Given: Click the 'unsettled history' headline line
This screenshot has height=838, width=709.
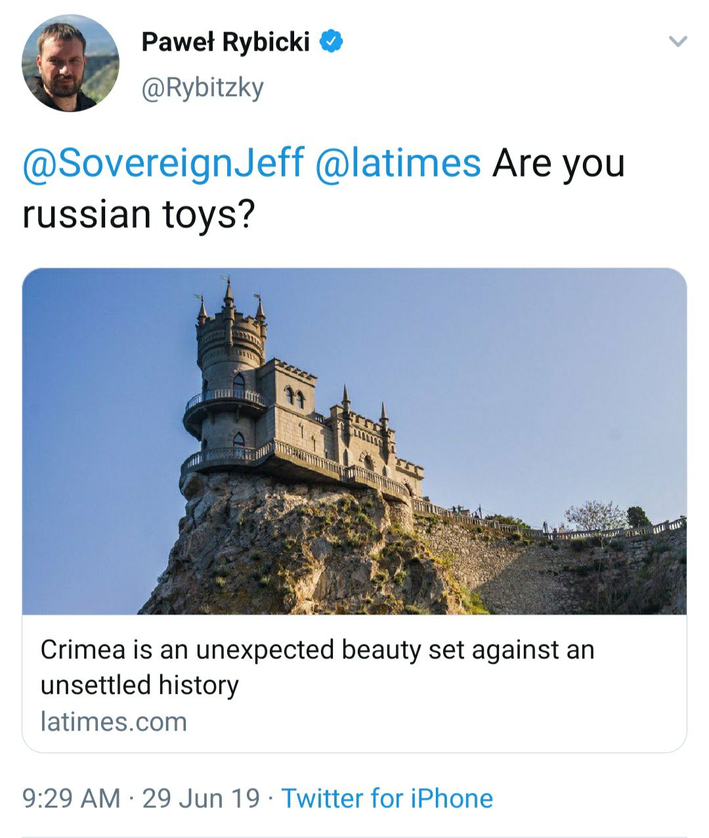Looking at the screenshot, I should (x=139, y=685).
